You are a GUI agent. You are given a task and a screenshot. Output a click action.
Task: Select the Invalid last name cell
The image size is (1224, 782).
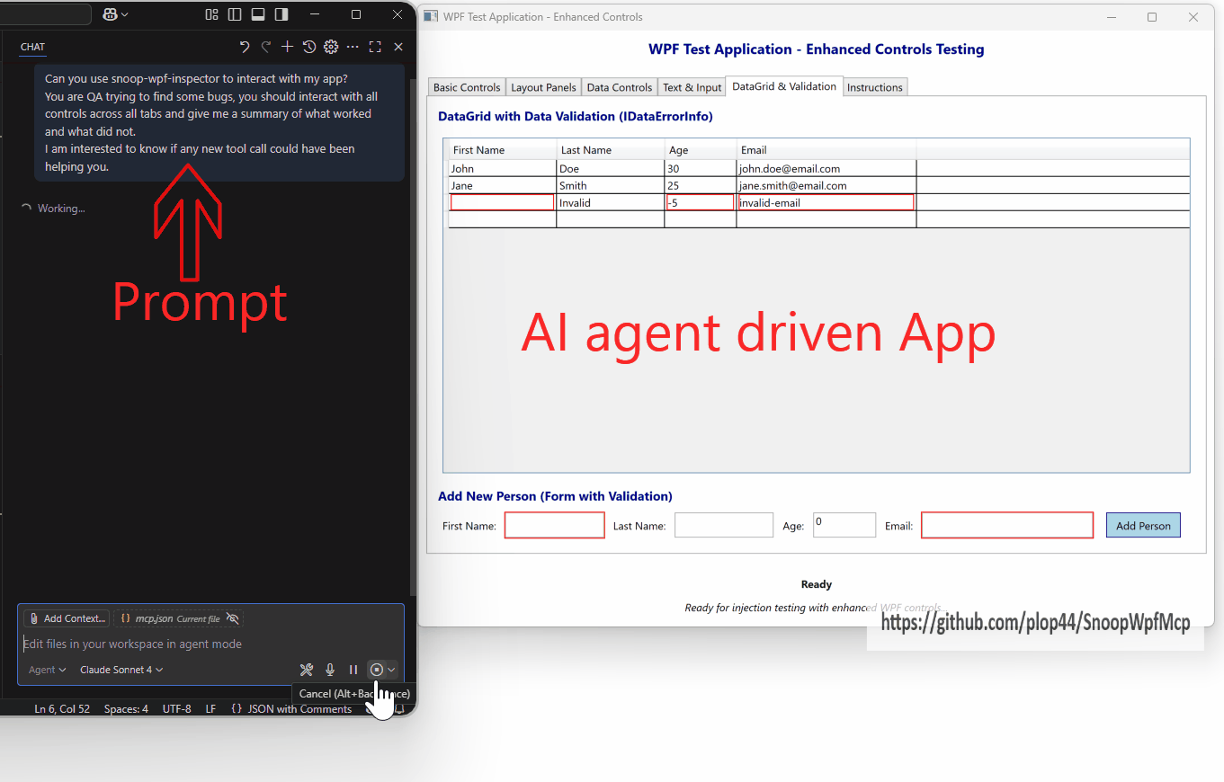click(x=610, y=202)
